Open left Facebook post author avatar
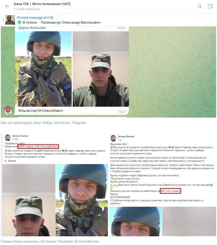 8,137
